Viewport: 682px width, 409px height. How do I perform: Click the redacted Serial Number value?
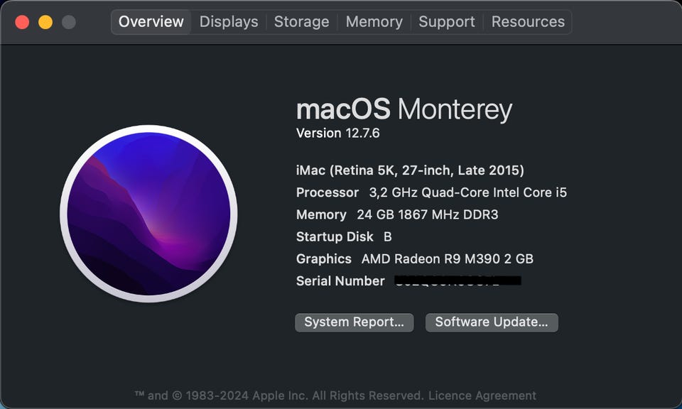[458, 281]
